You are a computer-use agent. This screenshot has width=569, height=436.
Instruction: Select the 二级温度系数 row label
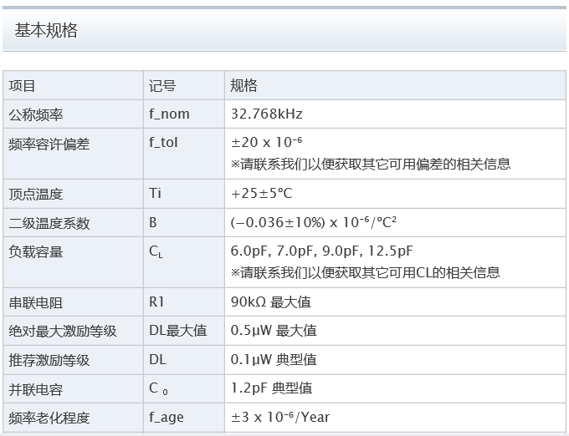point(49,223)
